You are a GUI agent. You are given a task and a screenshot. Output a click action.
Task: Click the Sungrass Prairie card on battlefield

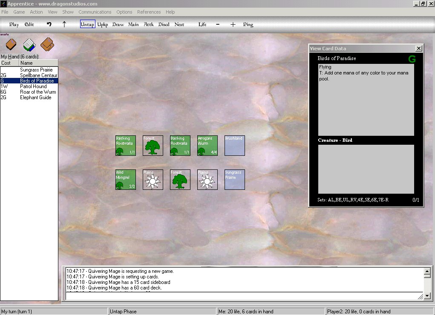(235, 180)
